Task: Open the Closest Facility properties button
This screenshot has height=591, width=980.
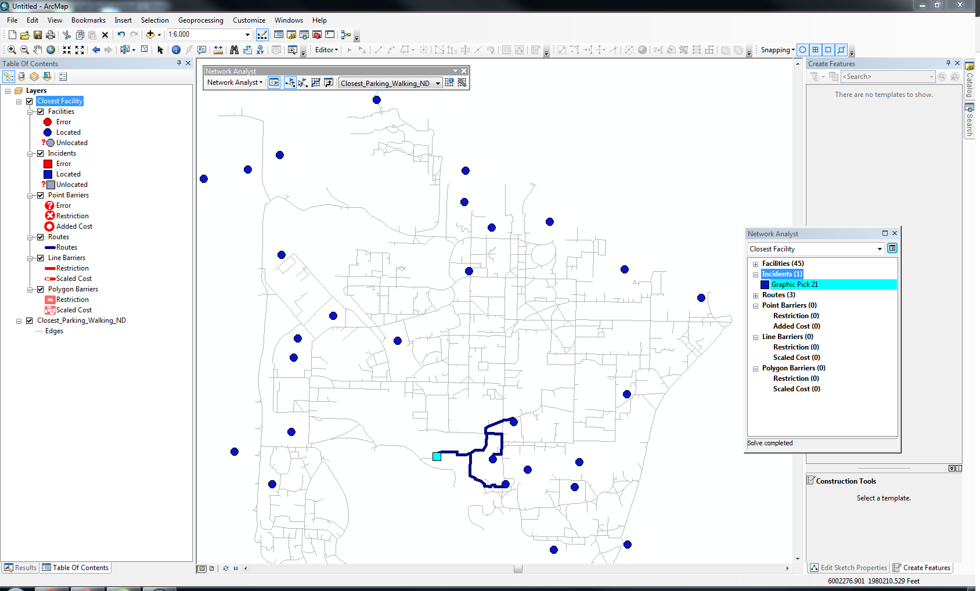Action: 892,248
